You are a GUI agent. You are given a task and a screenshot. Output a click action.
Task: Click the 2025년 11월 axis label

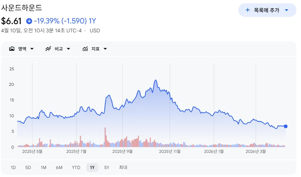coord(170,152)
